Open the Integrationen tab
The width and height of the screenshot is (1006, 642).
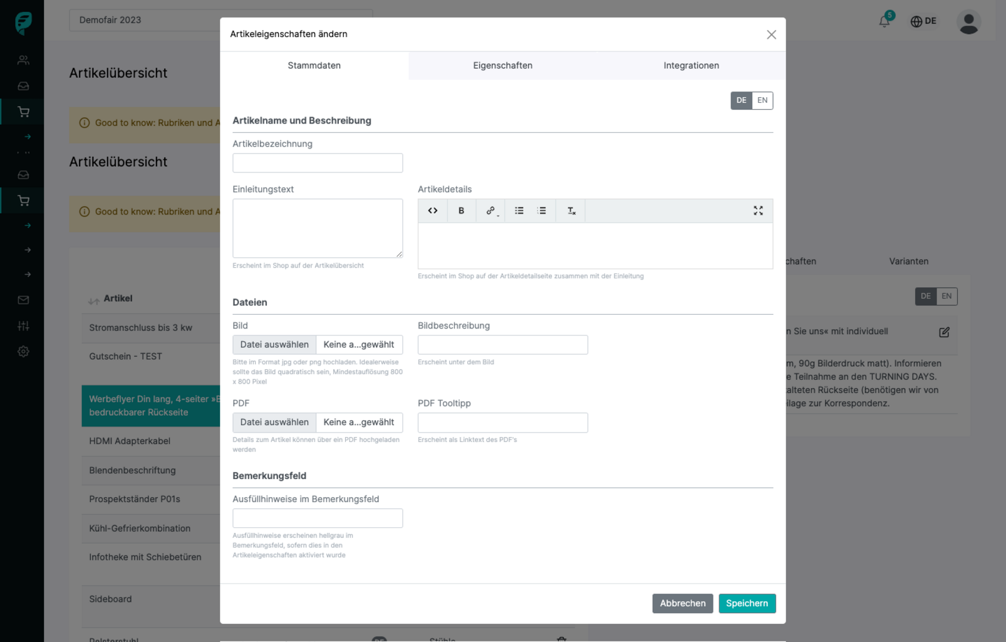[x=691, y=66]
